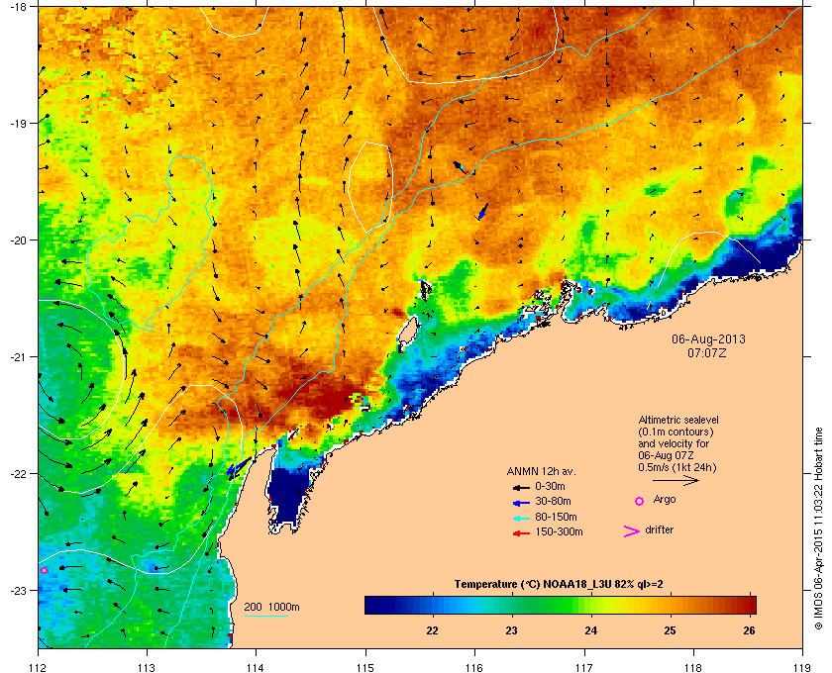Click the '0.5m/s (1kt 24h)' text
832x673 pixels.
point(677,468)
